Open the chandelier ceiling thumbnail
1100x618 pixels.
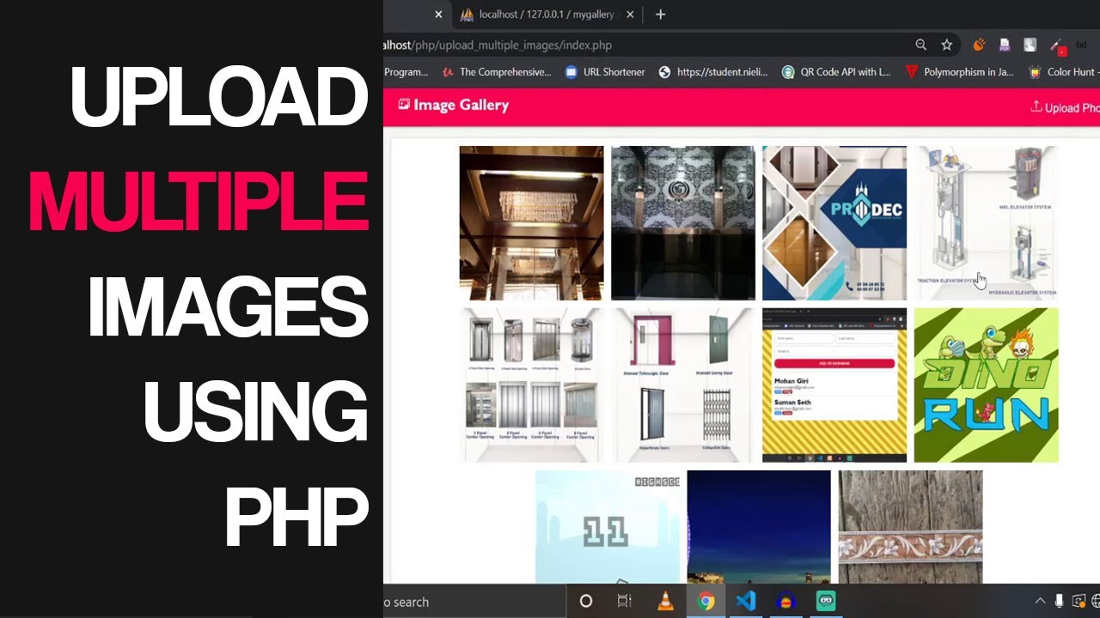(531, 223)
